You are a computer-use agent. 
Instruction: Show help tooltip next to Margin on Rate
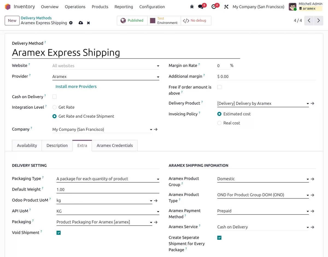coord(199,64)
